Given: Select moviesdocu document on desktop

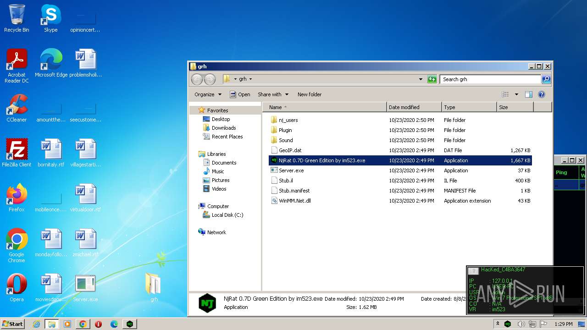Looking at the screenshot, I should [x=51, y=288].
